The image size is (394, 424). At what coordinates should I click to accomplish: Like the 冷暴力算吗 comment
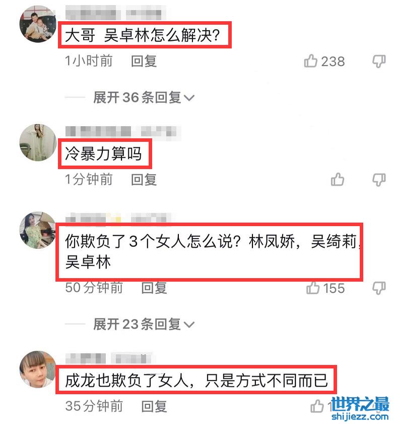(x=338, y=180)
